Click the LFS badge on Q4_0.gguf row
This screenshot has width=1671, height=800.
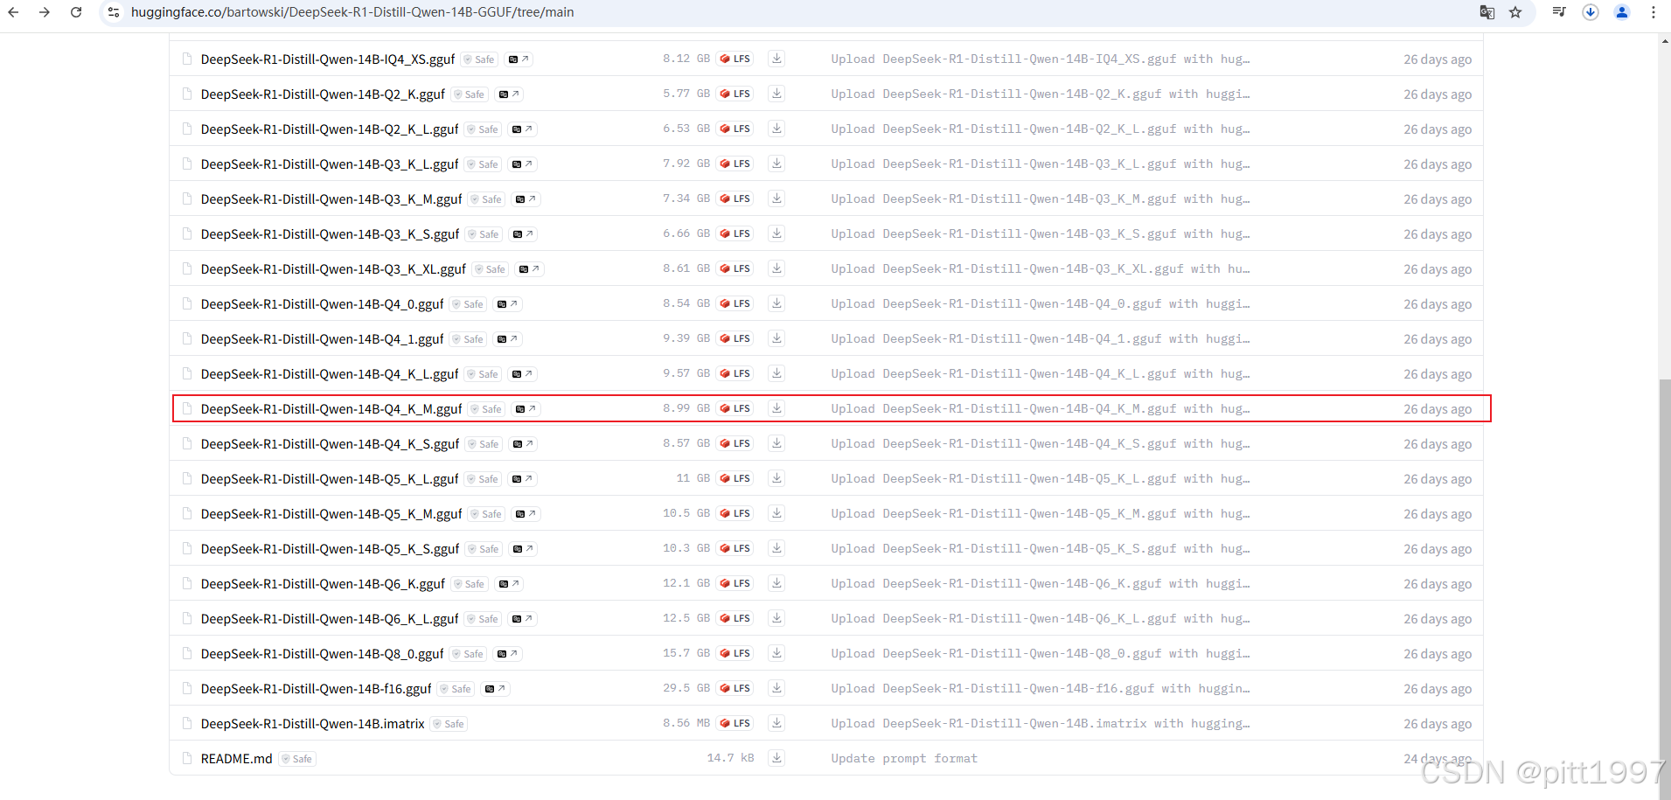tap(735, 303)
